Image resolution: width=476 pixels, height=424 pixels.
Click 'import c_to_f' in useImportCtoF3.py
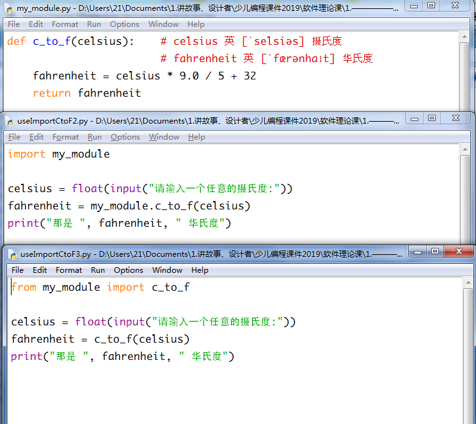coord(148,287)
